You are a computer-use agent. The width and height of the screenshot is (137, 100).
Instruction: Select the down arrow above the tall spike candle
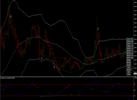98,28
